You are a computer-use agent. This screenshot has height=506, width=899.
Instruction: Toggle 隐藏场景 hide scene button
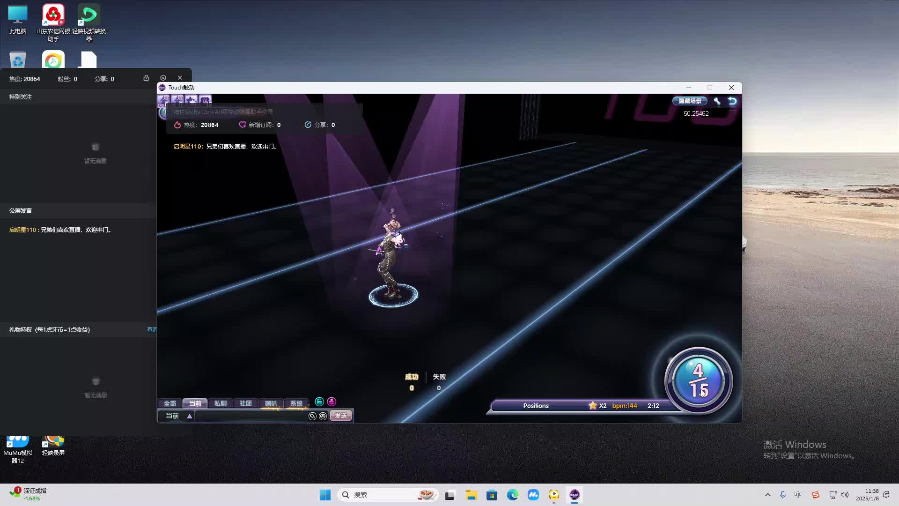[x=690, y=101]
